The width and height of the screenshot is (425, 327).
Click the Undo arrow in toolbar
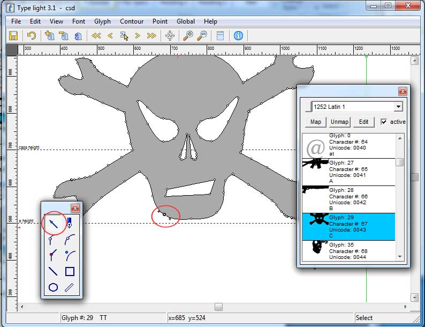click(x=32, y=36)
